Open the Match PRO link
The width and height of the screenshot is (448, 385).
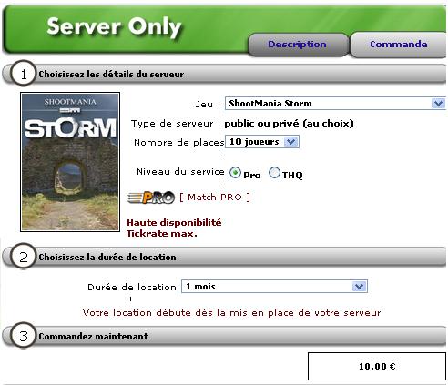215,198
